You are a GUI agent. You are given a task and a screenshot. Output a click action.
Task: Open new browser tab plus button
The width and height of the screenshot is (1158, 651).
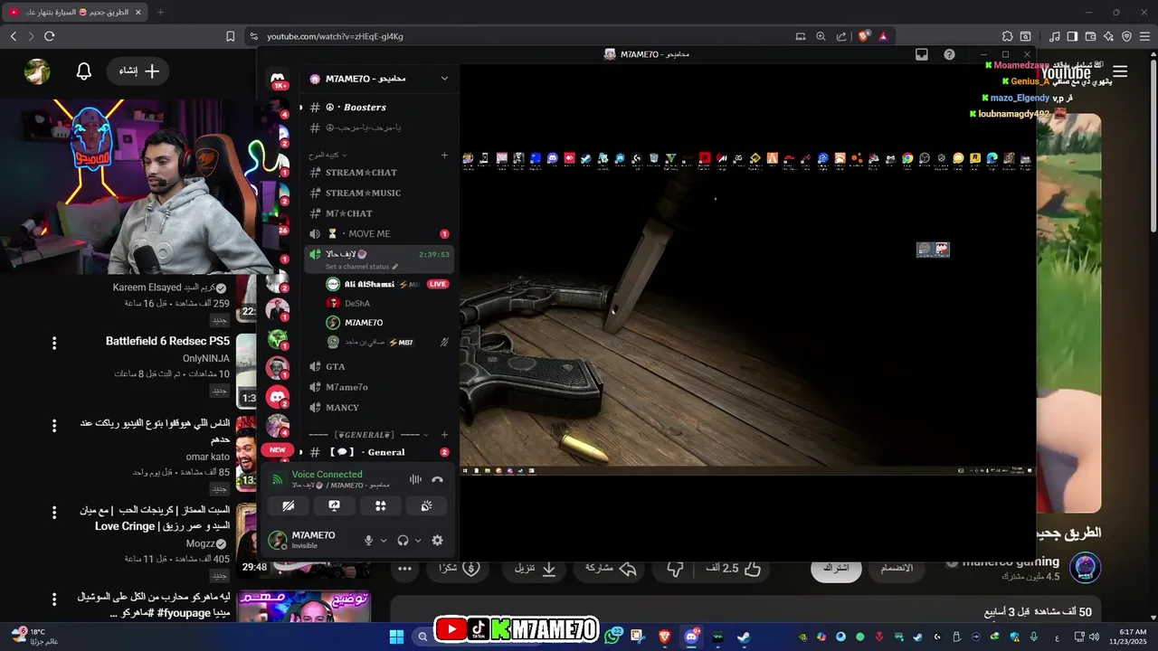(x=160, y=13)
